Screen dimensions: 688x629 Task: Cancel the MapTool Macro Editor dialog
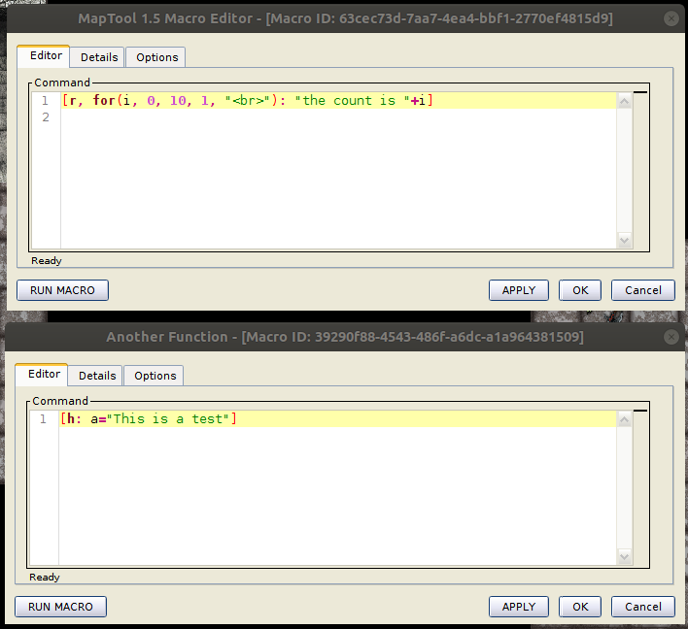coord(642,290)
